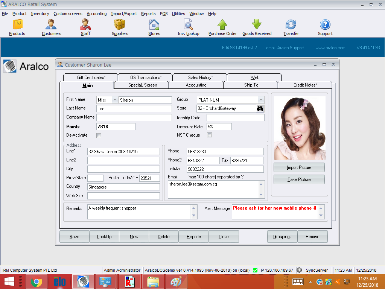Image resolution: width=385 pixels, height=289 pixels.
Task: Click the Import Picture button
Action: pyautogui.click(x=299, y=167)
